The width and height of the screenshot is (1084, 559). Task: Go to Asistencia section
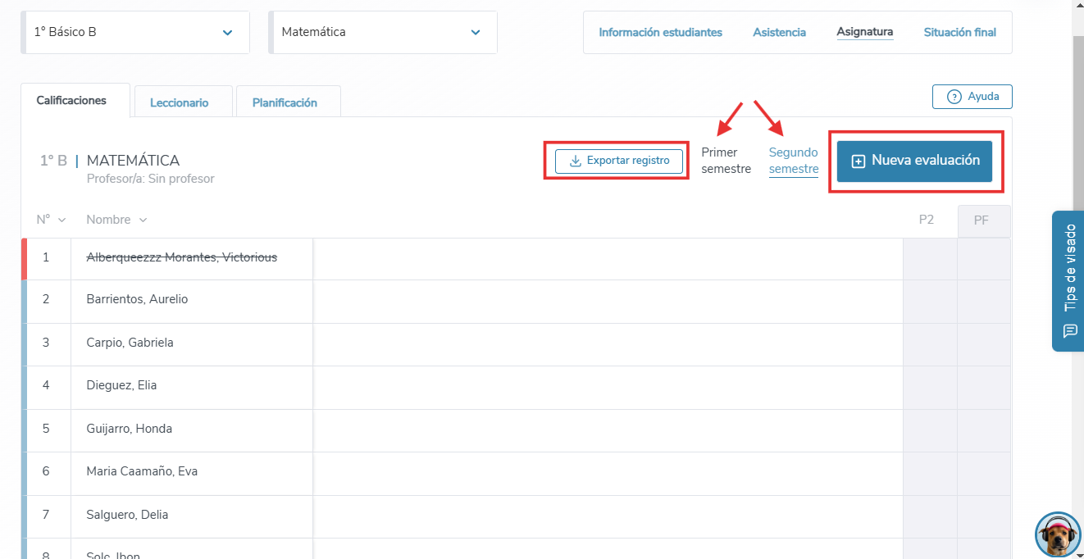[x=779, y=33]
